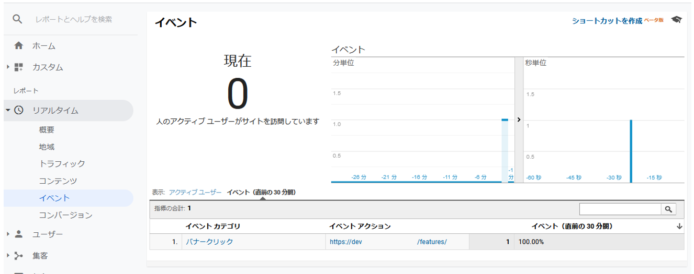The image size is (694, 274).
Task: Open the コンバージョン realtime report
Action: 65,215
